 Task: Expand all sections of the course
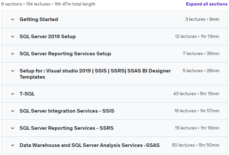(206, 4)
